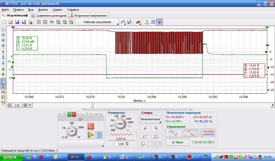Viewport: 275px width, 161px height.
Task: Click the ruler measurement icon in the toolbar
Action: click(147, 22)
